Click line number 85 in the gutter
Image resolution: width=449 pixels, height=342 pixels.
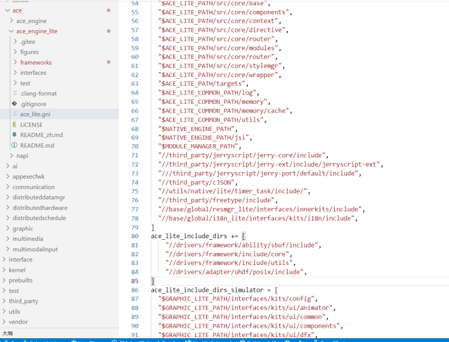coord(135,281)
